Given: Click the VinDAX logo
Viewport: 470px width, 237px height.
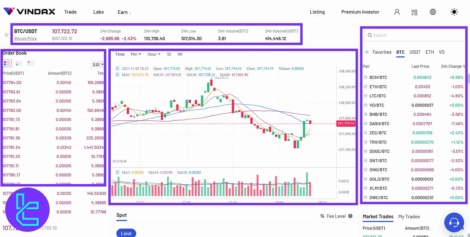Looking at the screenshot, I should 29,11.
